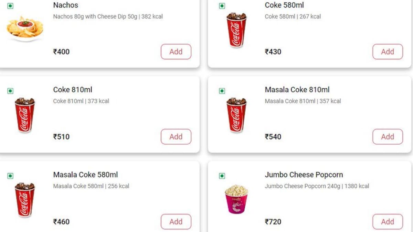This screenshot has width=413, height=232.
Task: Click the veg indicator icon beside Nachos
Action: tap(10, 5)
